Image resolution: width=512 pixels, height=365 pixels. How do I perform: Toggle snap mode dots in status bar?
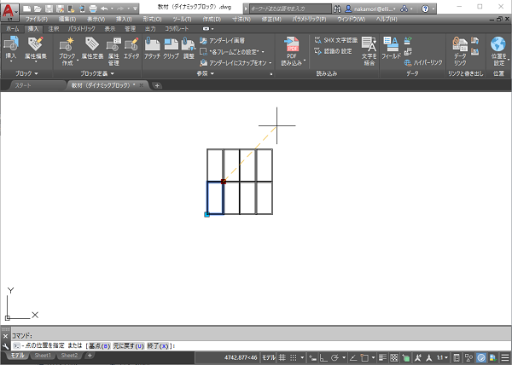(294, 358)
